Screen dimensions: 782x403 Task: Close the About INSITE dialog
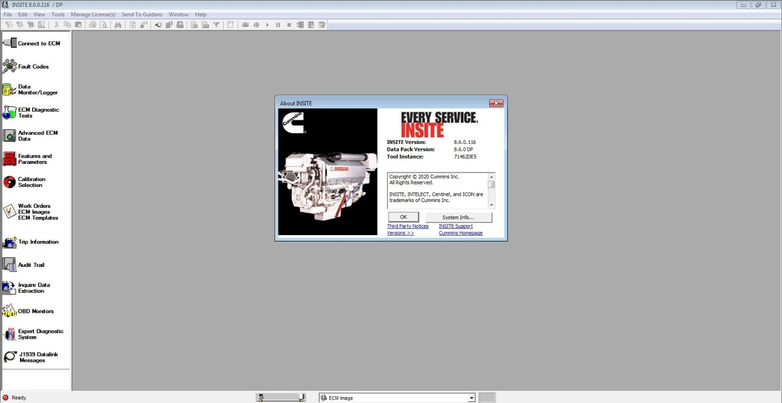496,103
